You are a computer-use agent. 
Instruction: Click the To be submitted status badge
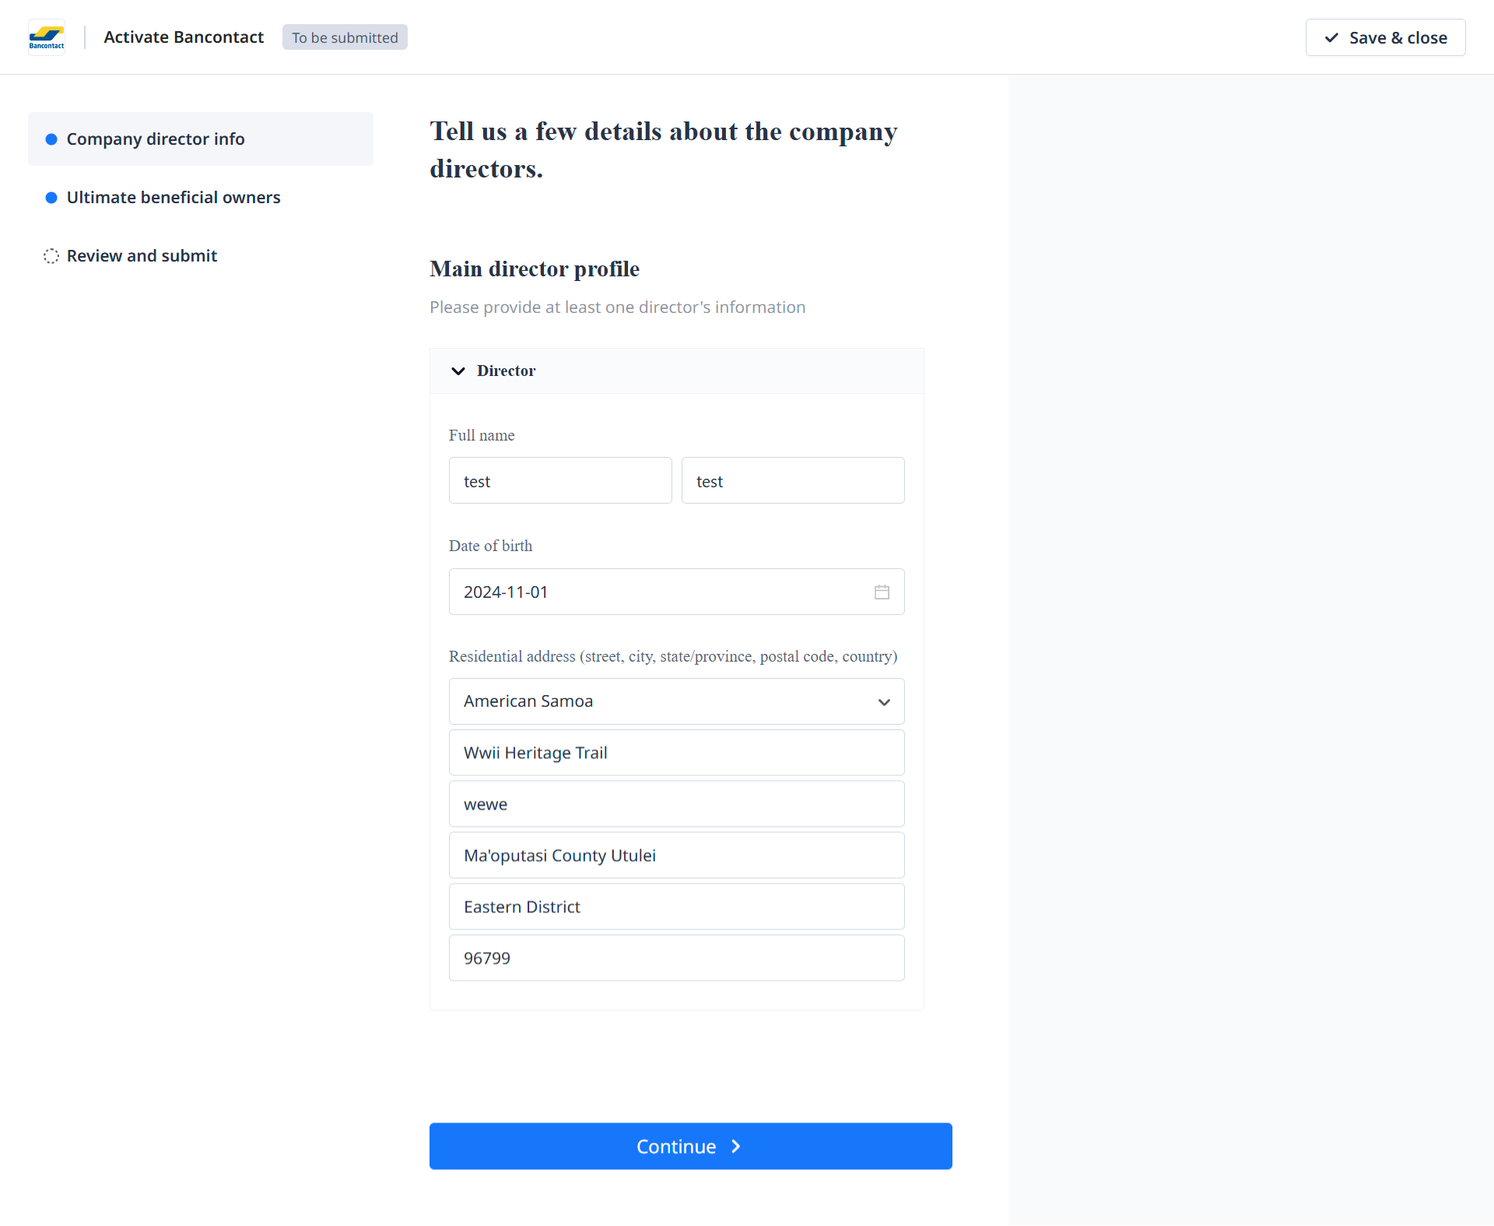[x=345, y=37]
